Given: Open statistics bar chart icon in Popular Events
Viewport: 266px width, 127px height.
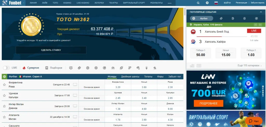Looking at the screenshot, I should coord(192,66).
